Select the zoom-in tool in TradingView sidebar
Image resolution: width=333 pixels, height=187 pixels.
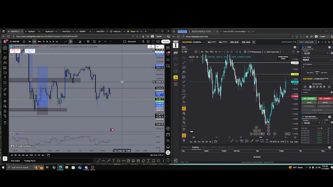point(5,94)
